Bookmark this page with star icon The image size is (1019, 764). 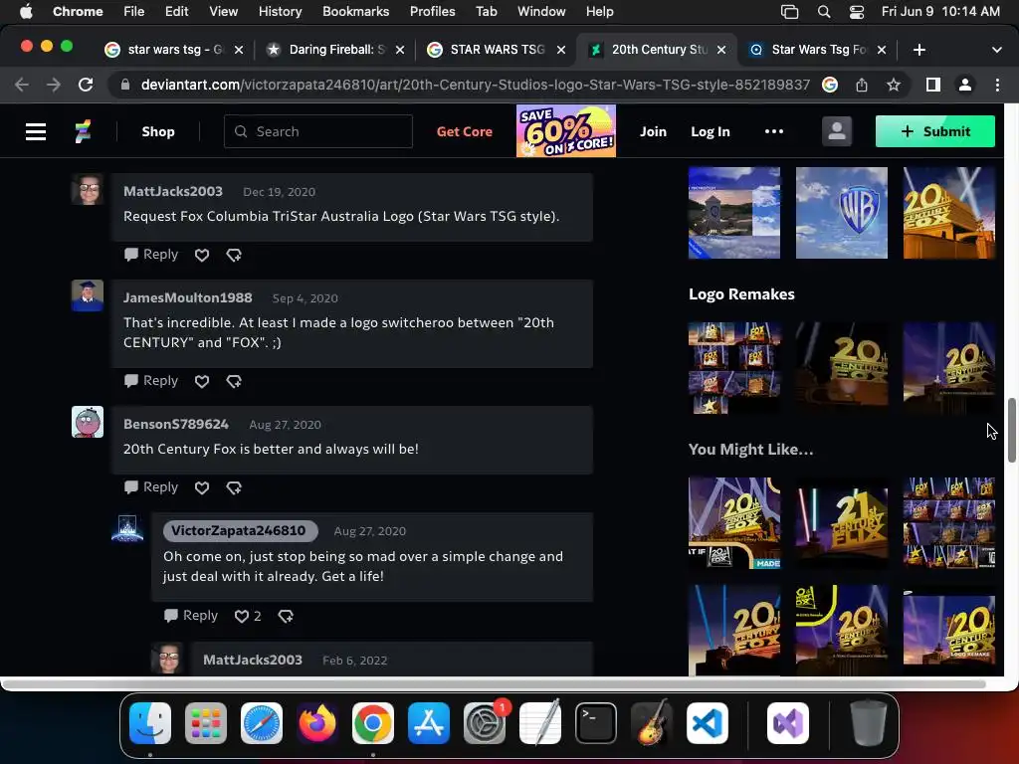[894, 85]
